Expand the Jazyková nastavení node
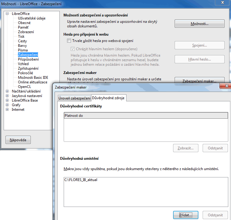 7,96
